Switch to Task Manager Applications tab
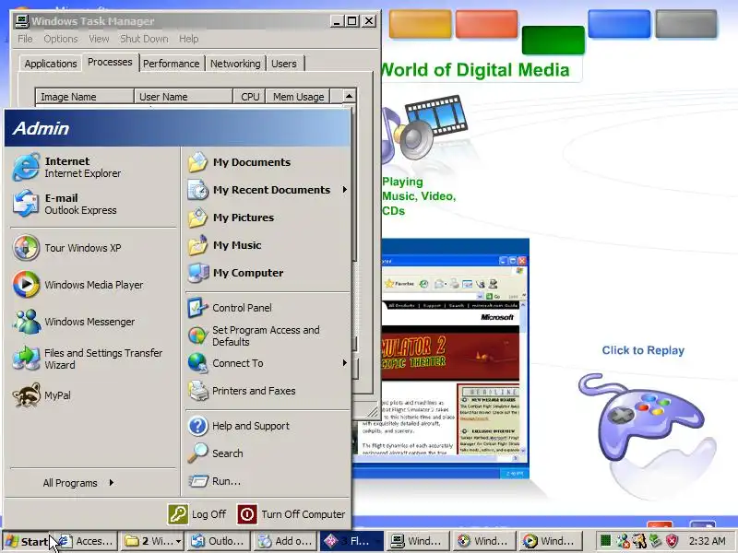The image size is (738, 553). tap(51, 64)
